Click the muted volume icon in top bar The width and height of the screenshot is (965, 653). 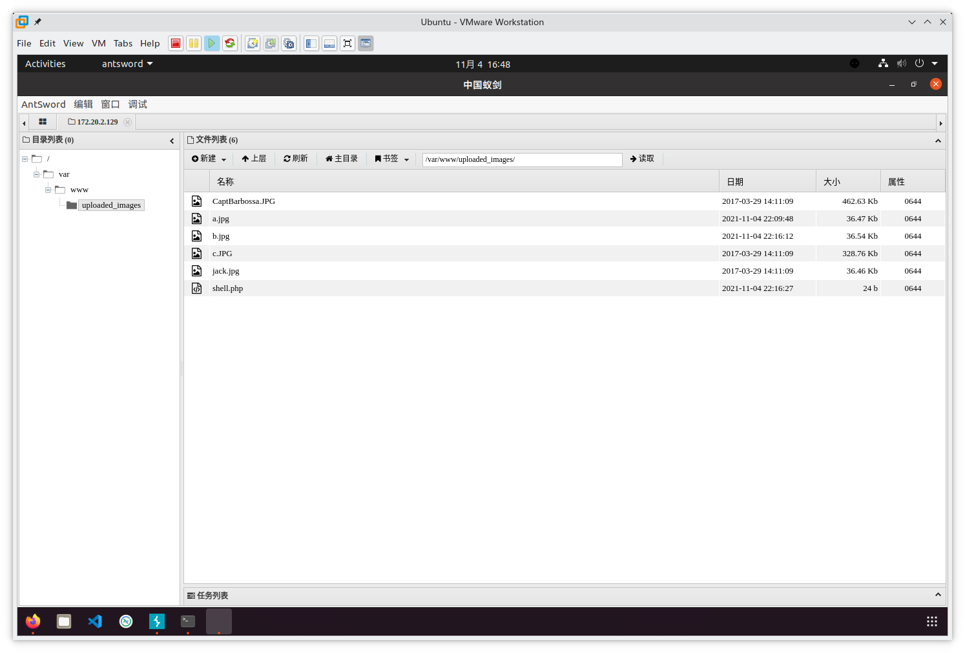pyautogui.click(x=902, y=63)
